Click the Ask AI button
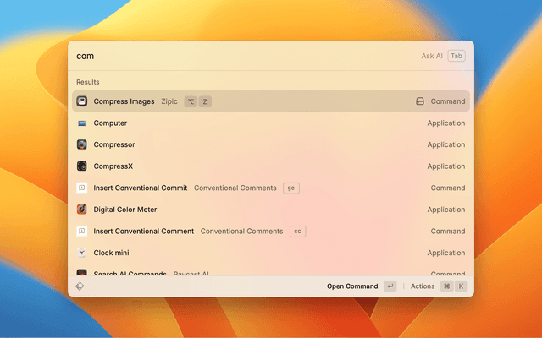 coord(432,56)
